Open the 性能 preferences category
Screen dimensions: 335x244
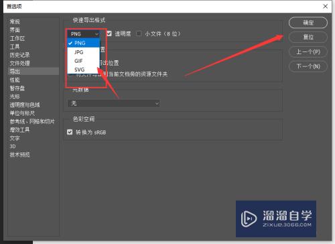point(15,80)
